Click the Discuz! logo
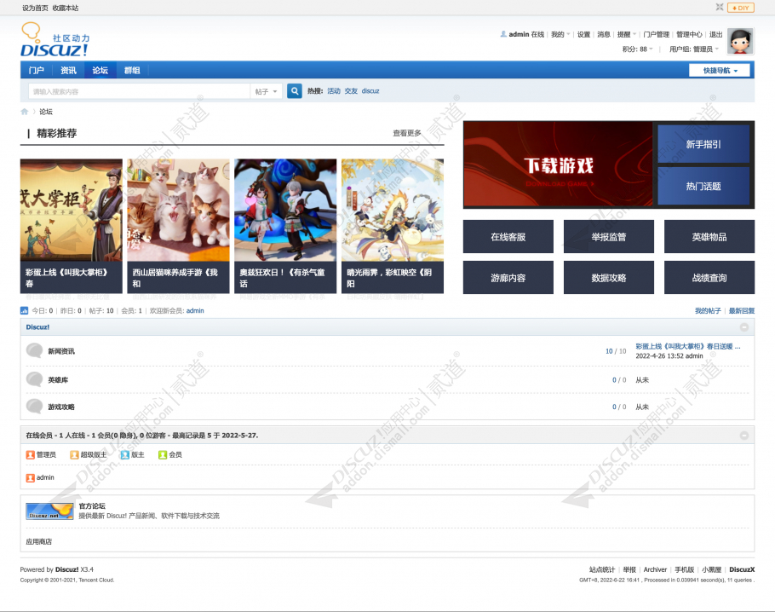This screenshot has height=612, width=775. (55, 39)
